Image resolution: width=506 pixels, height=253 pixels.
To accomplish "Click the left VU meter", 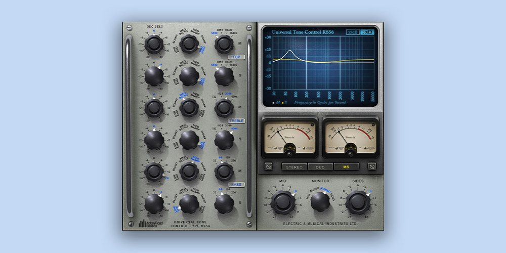I will [x=289, y=138].
